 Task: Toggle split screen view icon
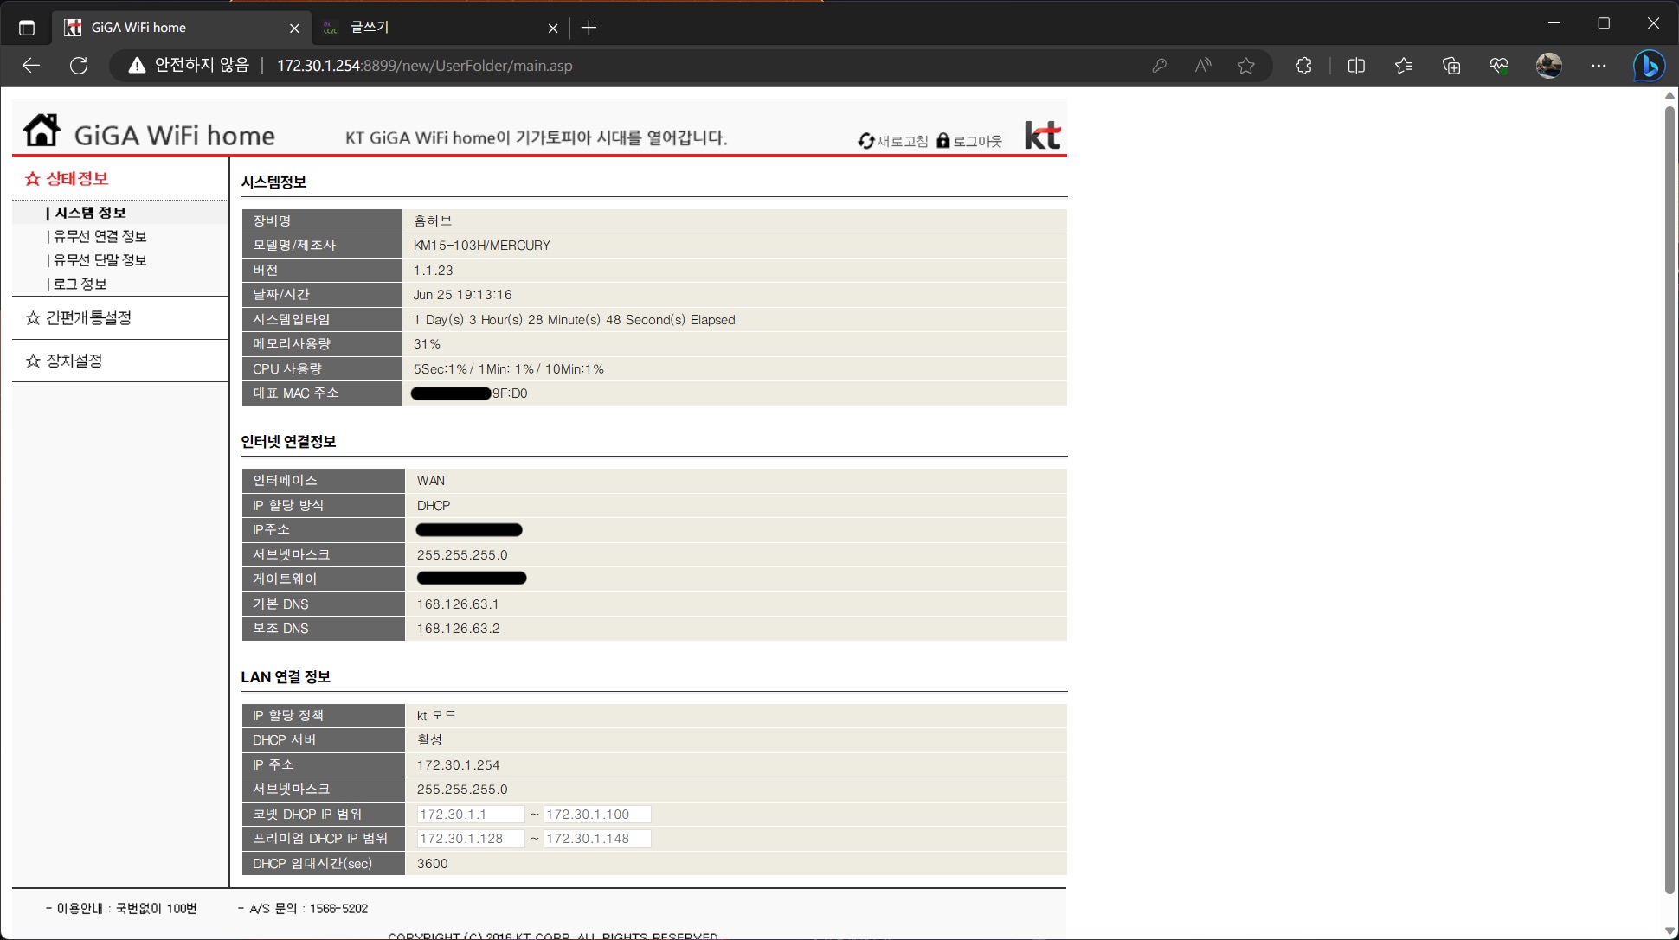(x=1356, y=66)
